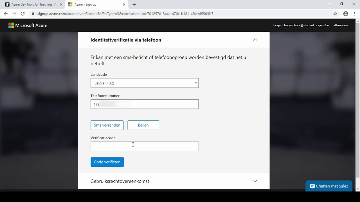The width and height of the screenshot is (360, 202).
Task: Open the Landcode België (+32) dropdown
Action: (x=145, y=83)
